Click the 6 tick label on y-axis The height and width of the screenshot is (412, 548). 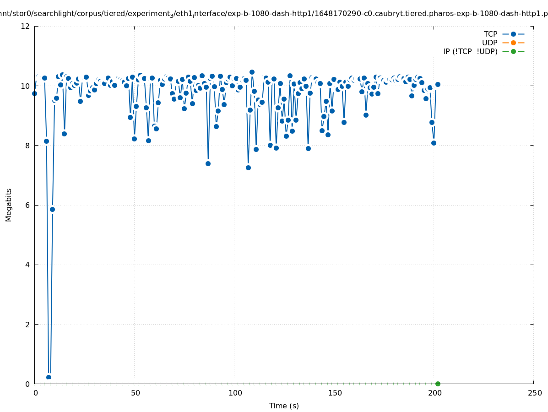(27, 205)
